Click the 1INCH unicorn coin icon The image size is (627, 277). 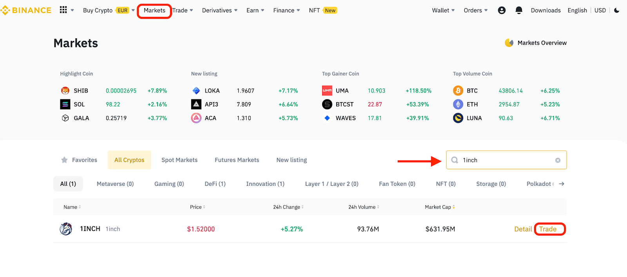point(66,229)
